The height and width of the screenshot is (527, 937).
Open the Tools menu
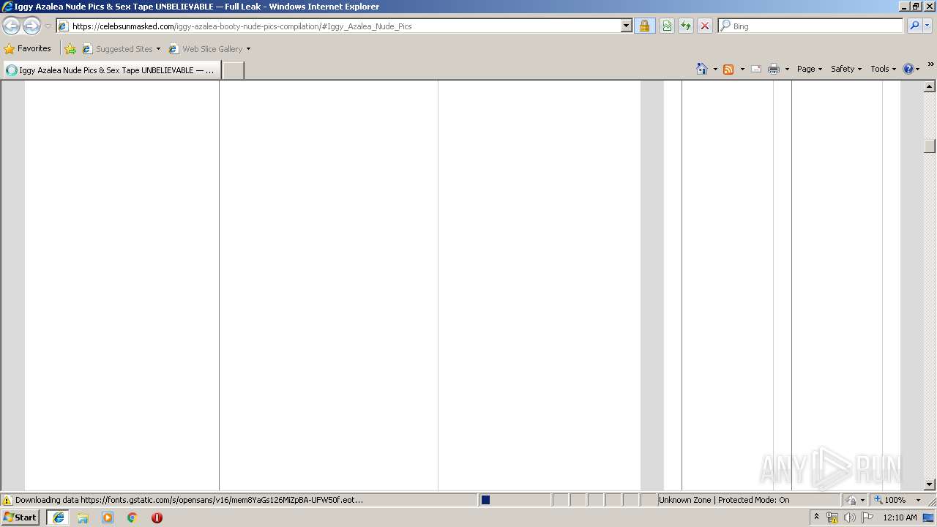(x=884, y=69)
